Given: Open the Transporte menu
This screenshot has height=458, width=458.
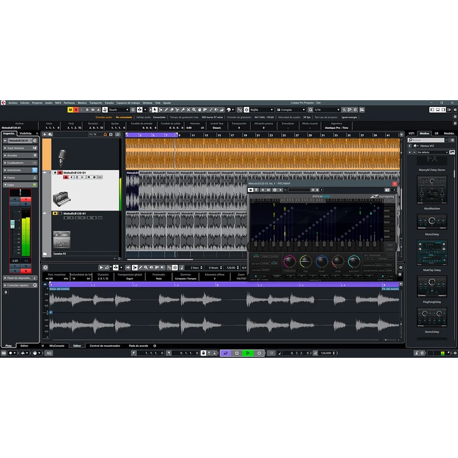Looking at the screenshot, I should [x=96, y=103].
